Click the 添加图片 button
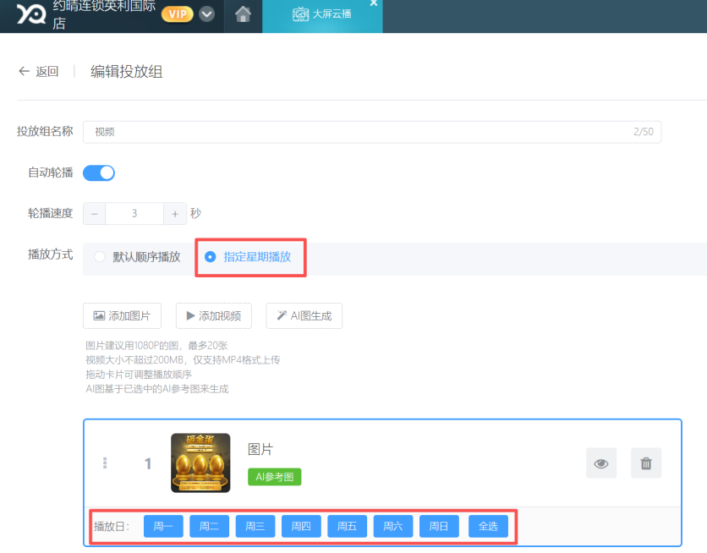Viewport: 707px width, 553px height. (x=122, y=316)
